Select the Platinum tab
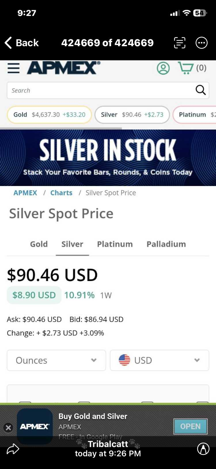The width and height of the screenshot is (216, 469). tap(115, 244)
